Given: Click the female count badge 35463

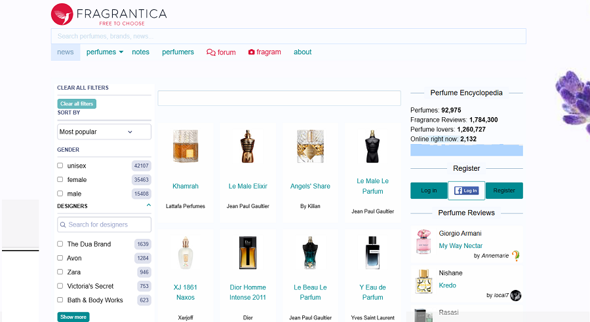Looking at the screenshot, I should [142, 179].
